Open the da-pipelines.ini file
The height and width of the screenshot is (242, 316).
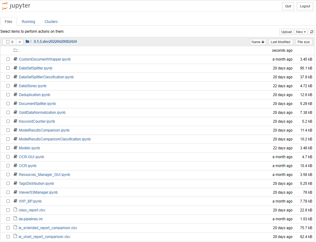[31, 219]
